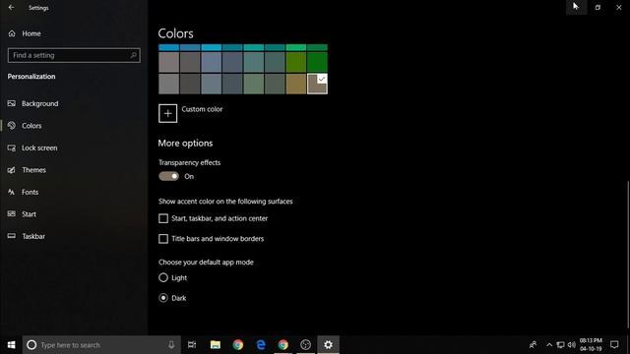Screen dimensions: 630x354
Task: Click the taskbar search microphone icon
Action: click(171, 345)
